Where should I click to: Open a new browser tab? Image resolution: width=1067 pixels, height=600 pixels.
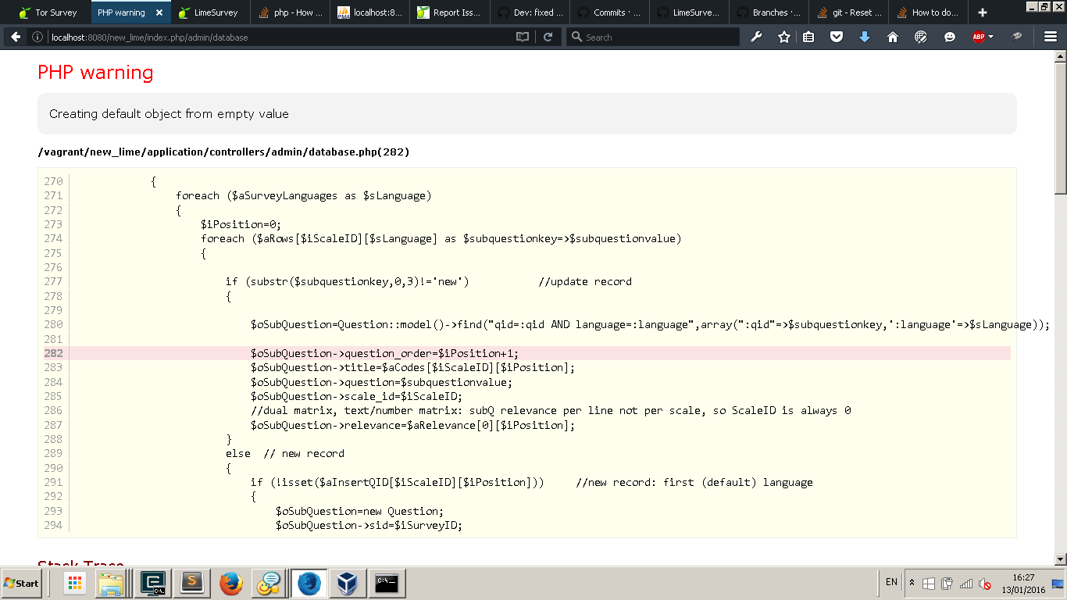pos(983,12)
